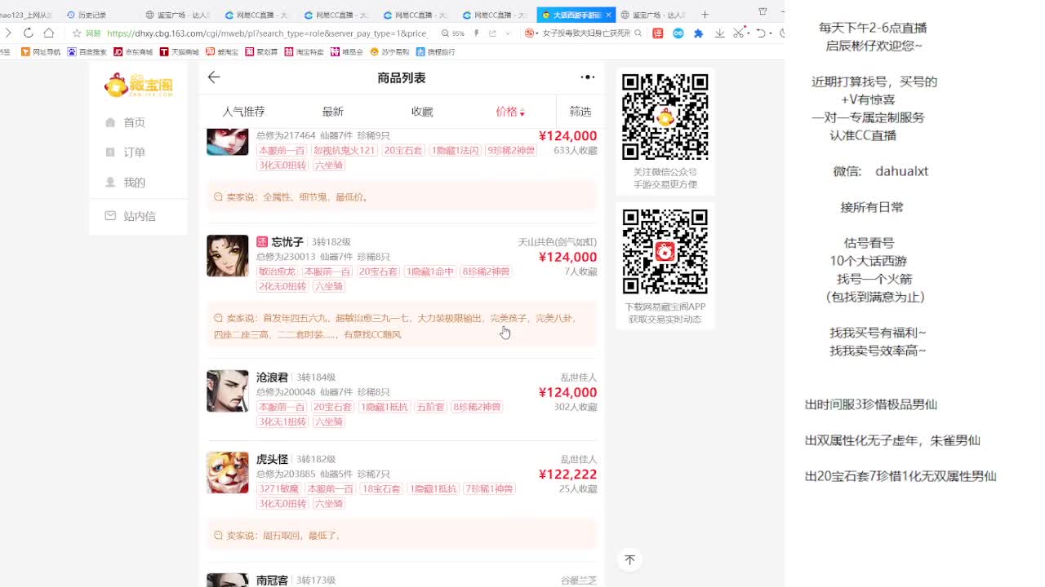Open the 天猫商城 bookmark

click(x=180, y=51)
